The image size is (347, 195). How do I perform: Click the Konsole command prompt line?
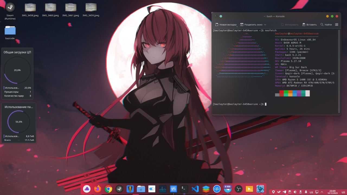pos(240,104)
